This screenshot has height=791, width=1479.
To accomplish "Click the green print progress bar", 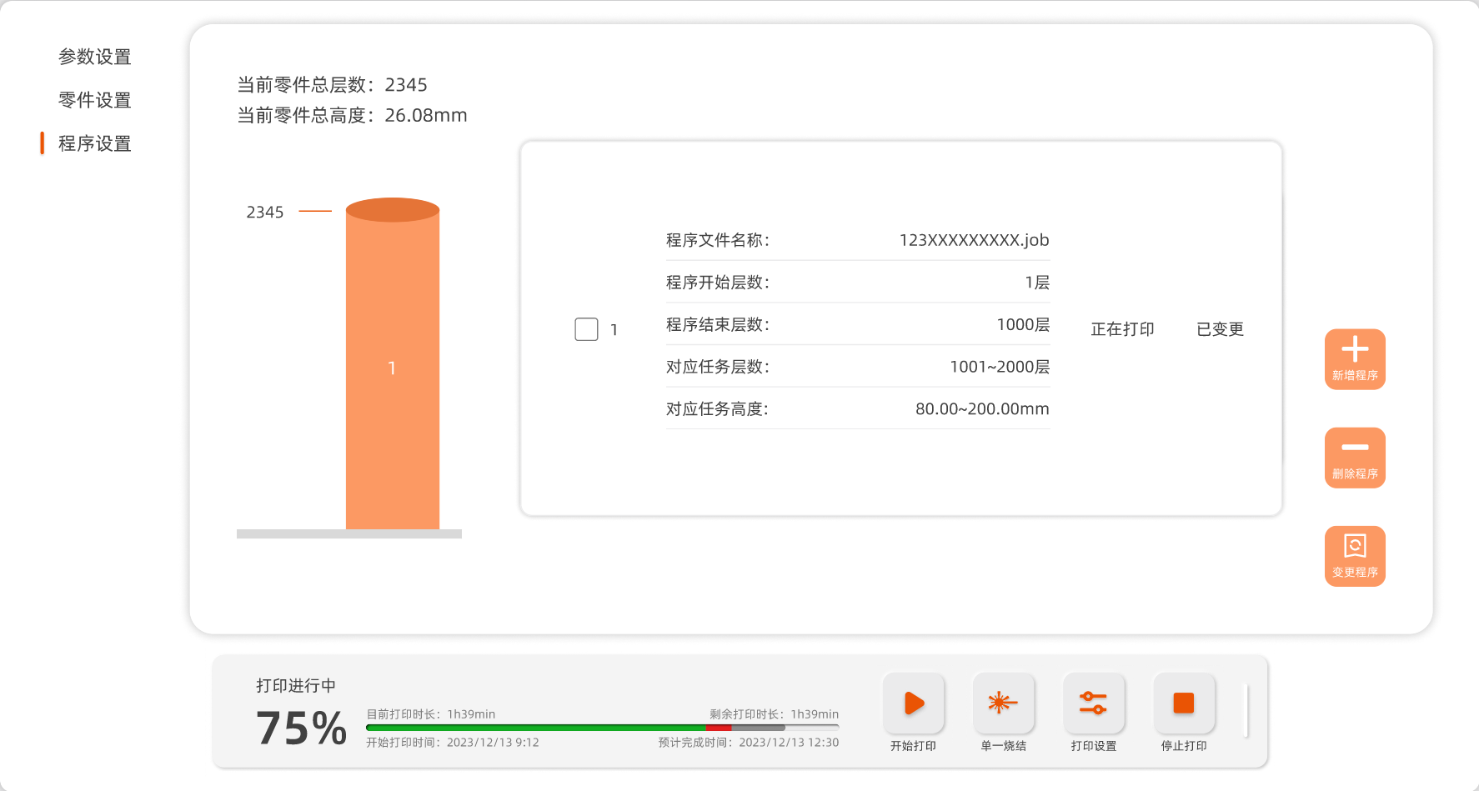I will (534, 728).
